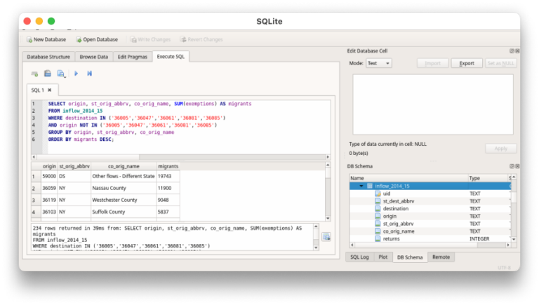Image resolution: width=539 pixels, height=305 pixels.
Task: Select the Westchester County cell
Action: pos(124,200)
